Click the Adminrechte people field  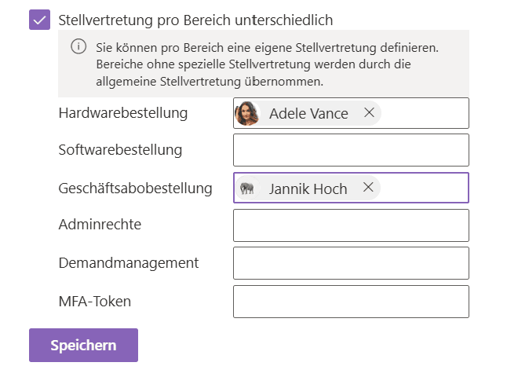pos(351,225)
